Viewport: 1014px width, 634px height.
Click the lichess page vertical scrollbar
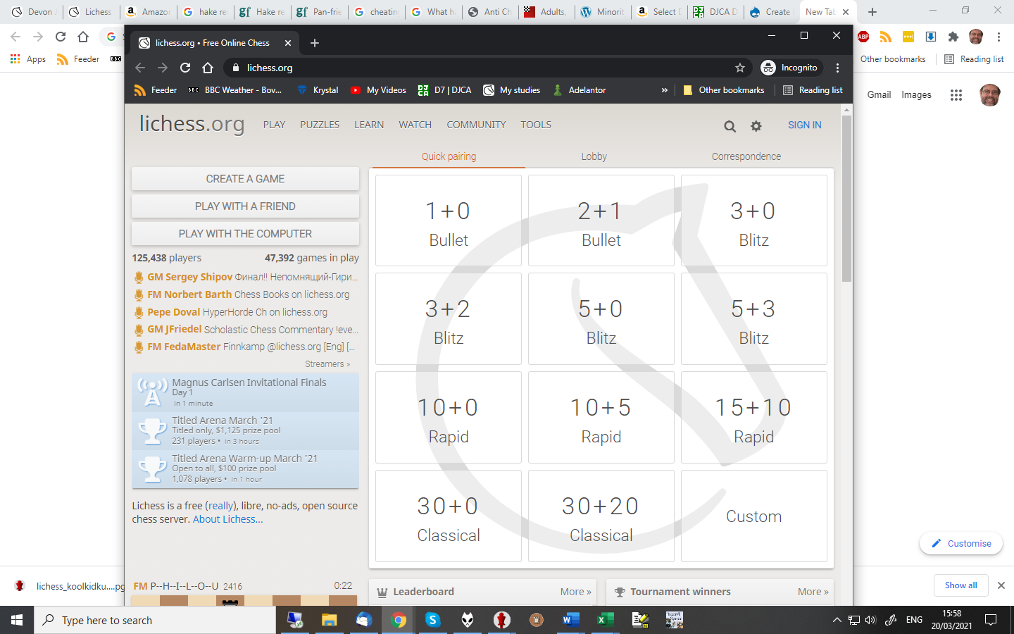846,197
